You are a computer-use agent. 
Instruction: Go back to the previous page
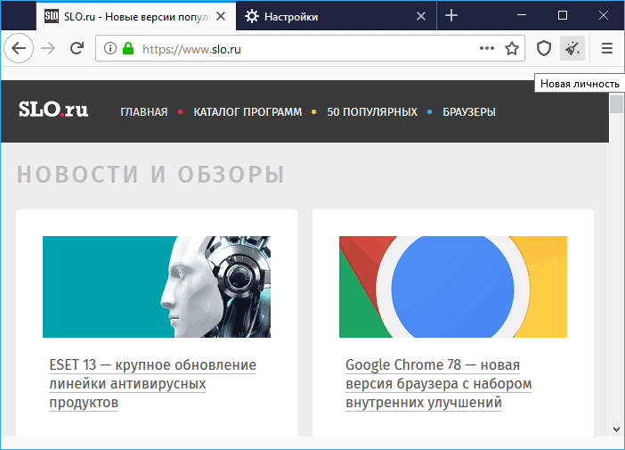click(19, 48)
